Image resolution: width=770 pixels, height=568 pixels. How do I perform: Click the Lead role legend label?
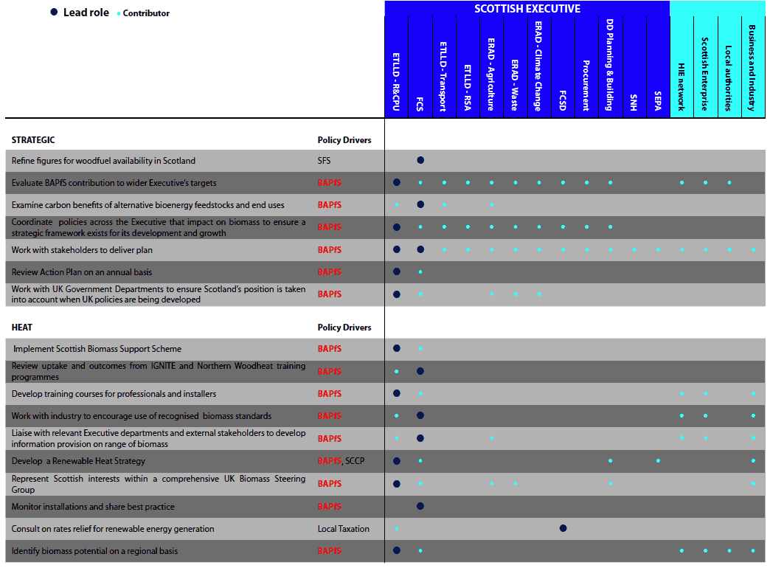point(86,13)
